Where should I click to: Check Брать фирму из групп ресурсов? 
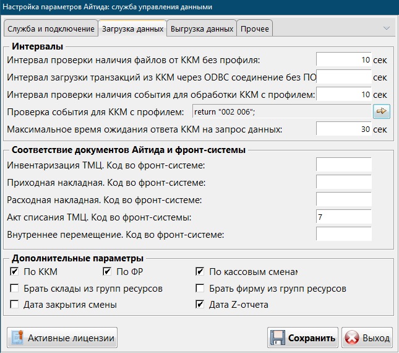(200, 289)
